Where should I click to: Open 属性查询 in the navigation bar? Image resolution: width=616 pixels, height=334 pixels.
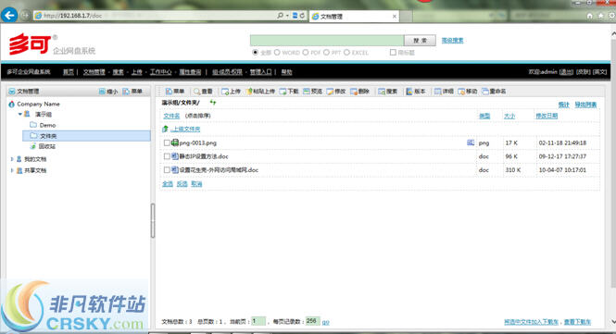[x=190, y=72]
